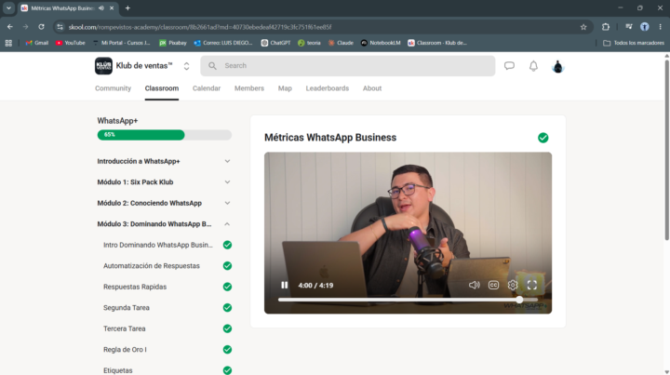This screenshot has width=670, height=375.
Task: Open the notifications bell
Action: coord(533,66)
